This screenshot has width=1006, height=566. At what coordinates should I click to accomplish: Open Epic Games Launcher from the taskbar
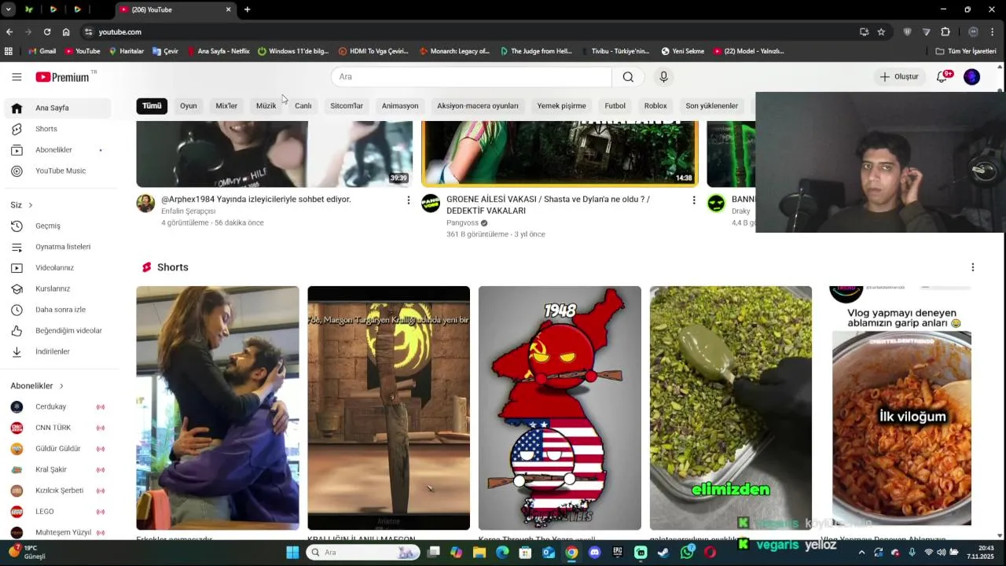(618, 553)
